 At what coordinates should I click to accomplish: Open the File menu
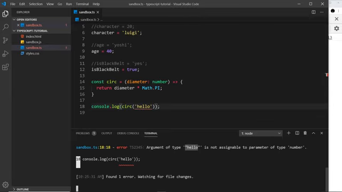coord(13,4)
